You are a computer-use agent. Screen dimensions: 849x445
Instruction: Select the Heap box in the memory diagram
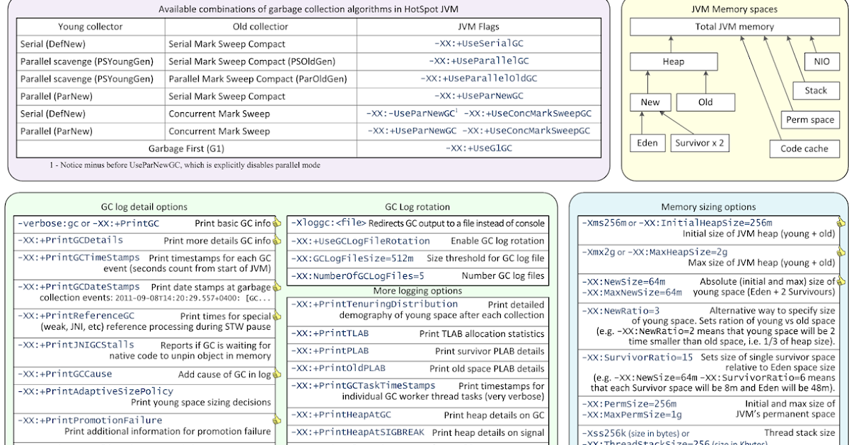[674, 61]
